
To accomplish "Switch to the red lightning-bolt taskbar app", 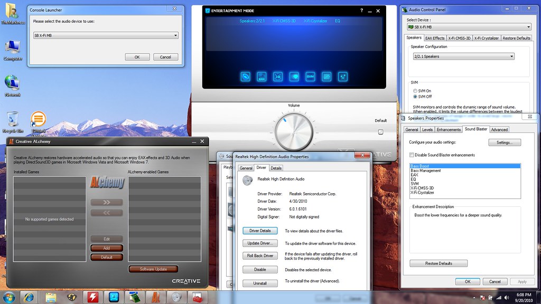I will (x=92, y=297).
